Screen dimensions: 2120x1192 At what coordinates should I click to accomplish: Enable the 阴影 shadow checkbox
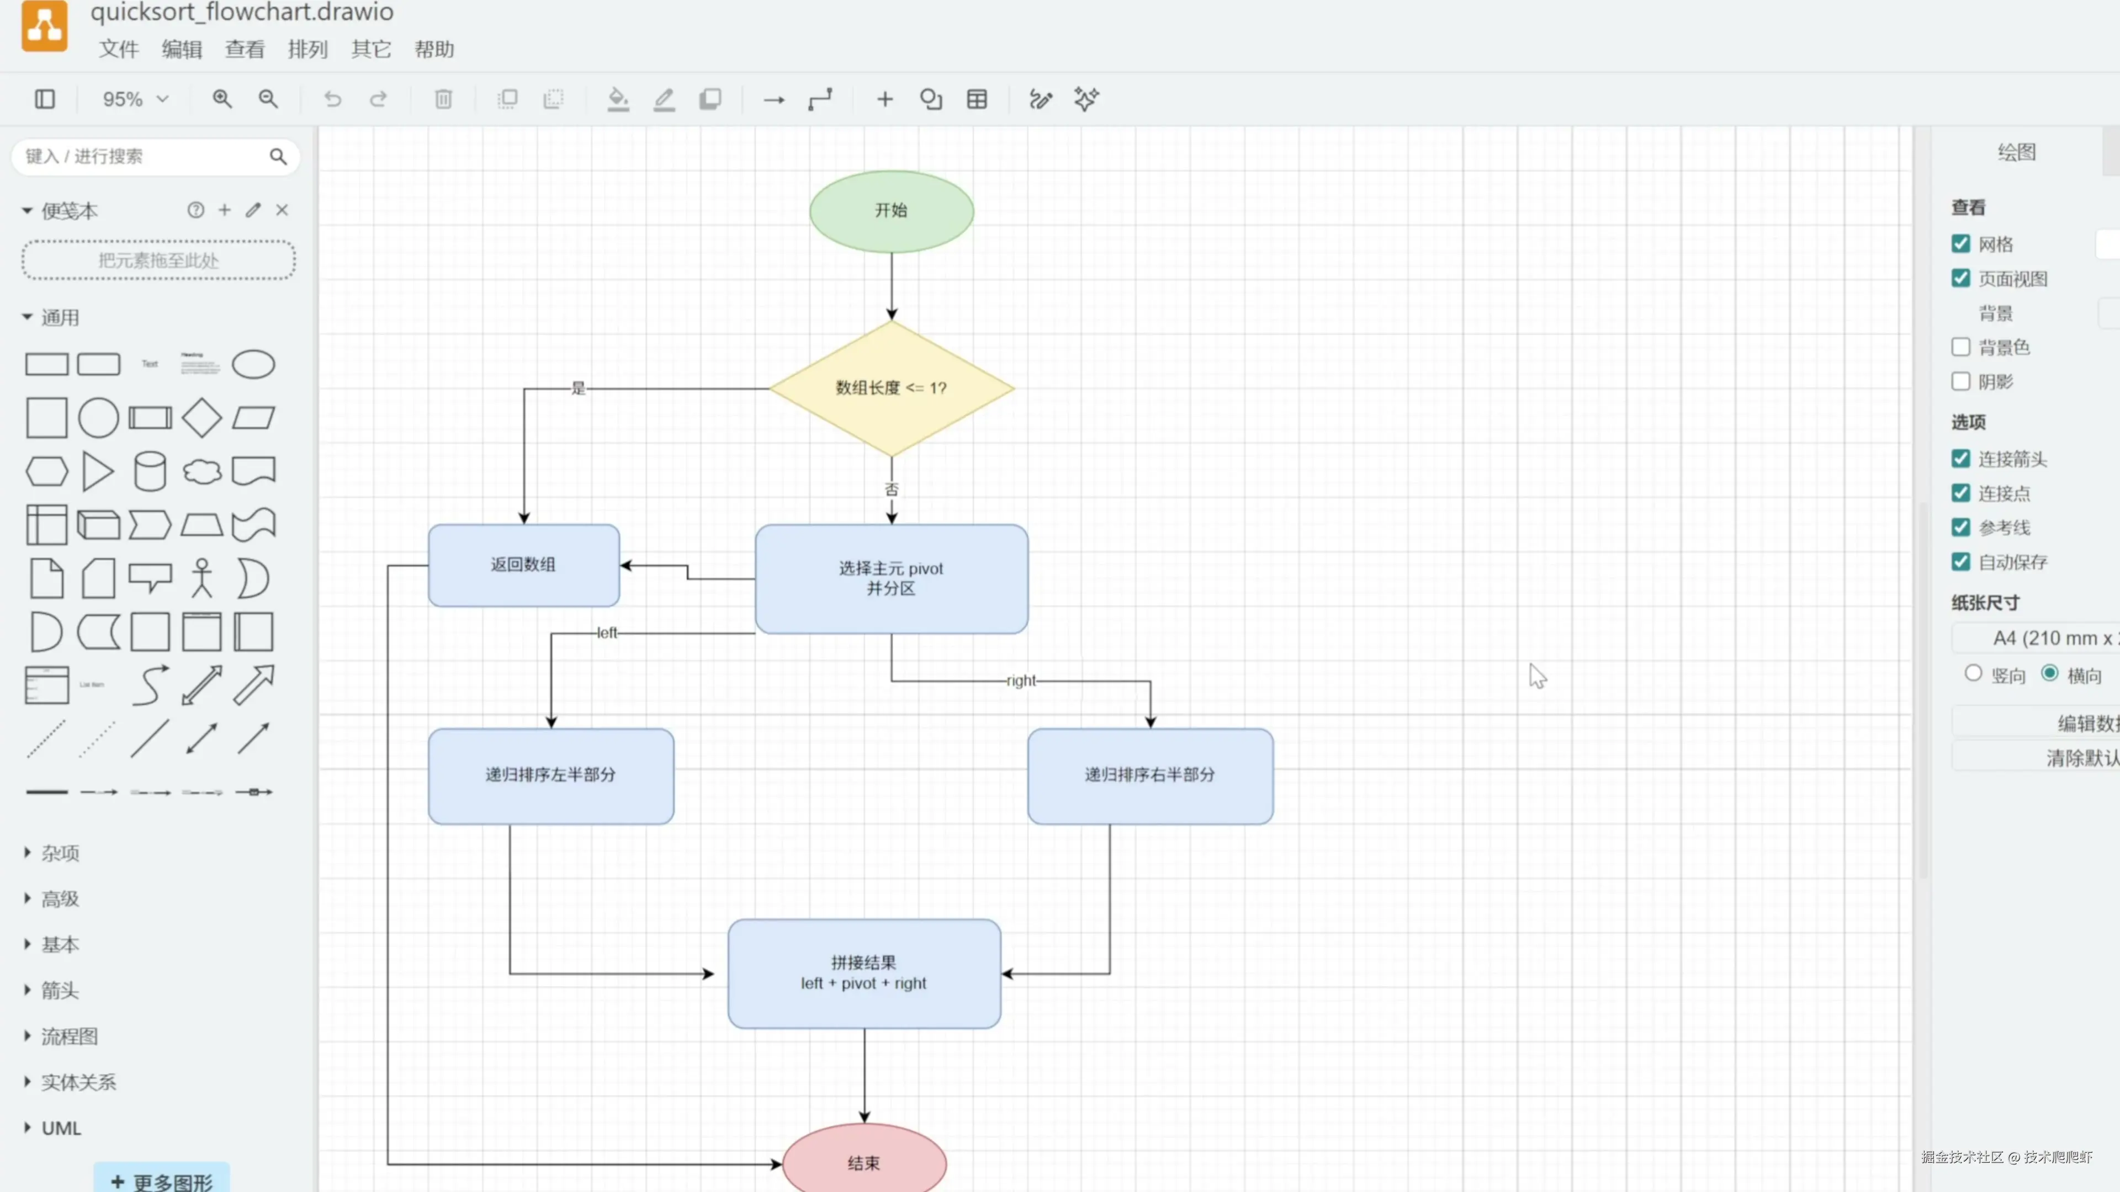coord(1960,381)
